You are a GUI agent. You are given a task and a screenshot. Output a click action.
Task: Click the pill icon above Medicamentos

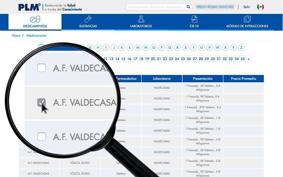point(35,19)
